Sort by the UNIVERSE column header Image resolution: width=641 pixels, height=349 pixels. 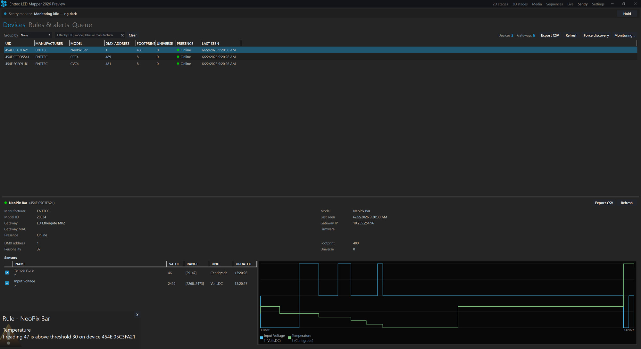(x=165, y=44)
